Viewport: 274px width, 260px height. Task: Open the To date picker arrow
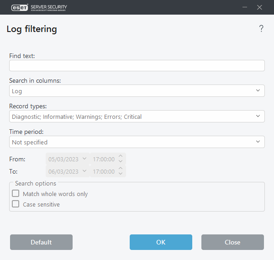click(x=84, y=171)
